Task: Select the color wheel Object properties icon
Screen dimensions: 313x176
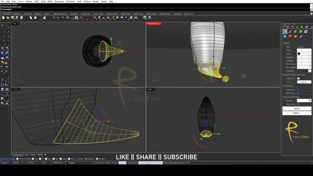Action: tap(285, 31)
